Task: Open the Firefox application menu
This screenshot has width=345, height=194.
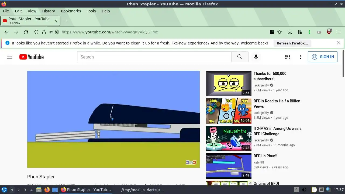Action: (339, 32)
